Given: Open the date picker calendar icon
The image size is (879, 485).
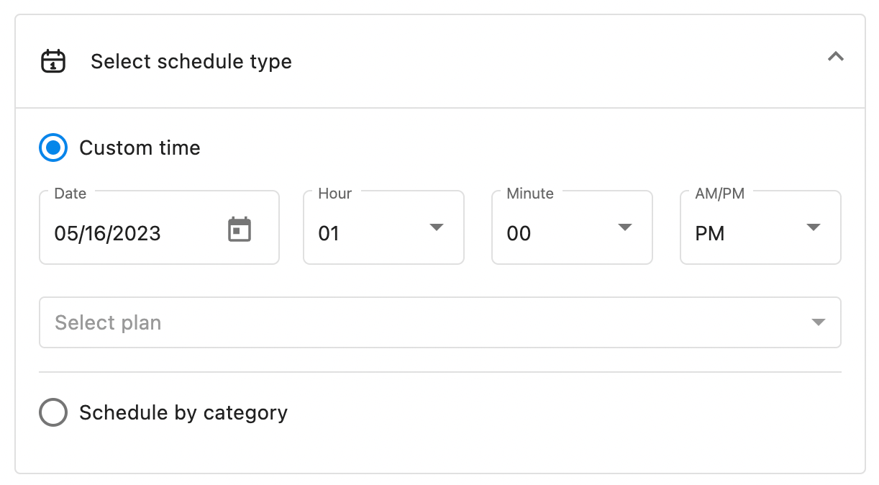Looking at the screenshot, I should coord(240,230).
